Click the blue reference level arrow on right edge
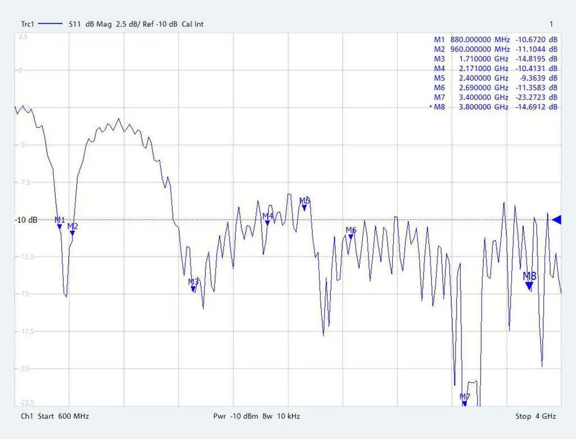The width and height of the screenshot is (576, 439). click(556, 220)
